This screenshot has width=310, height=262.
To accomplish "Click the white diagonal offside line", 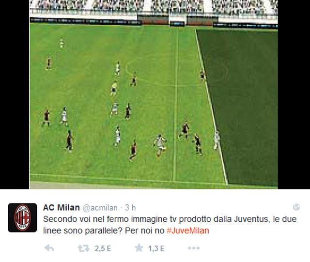I will 211,107.
